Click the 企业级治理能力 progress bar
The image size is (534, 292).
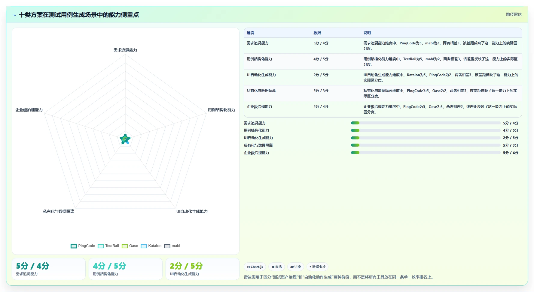(x=426, y=153)
